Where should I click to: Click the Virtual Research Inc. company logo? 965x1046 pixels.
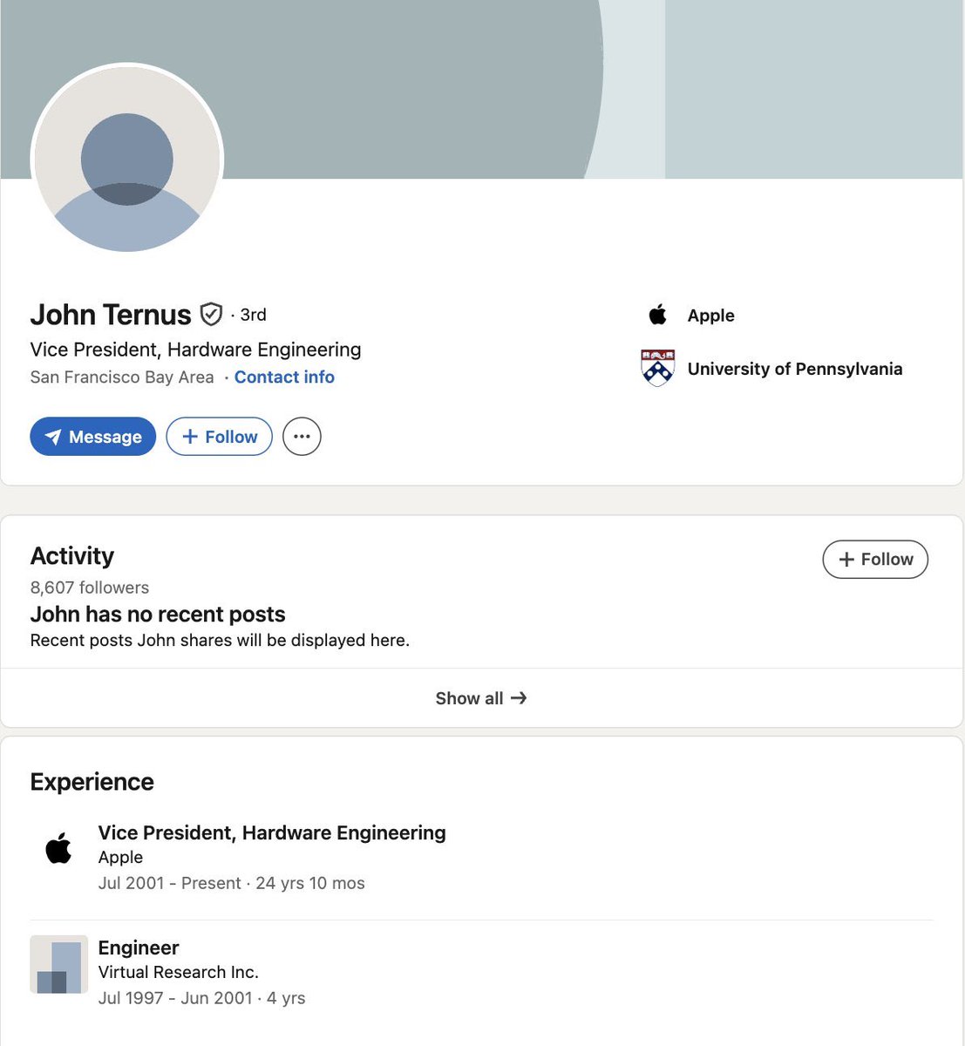pos(58,964)
